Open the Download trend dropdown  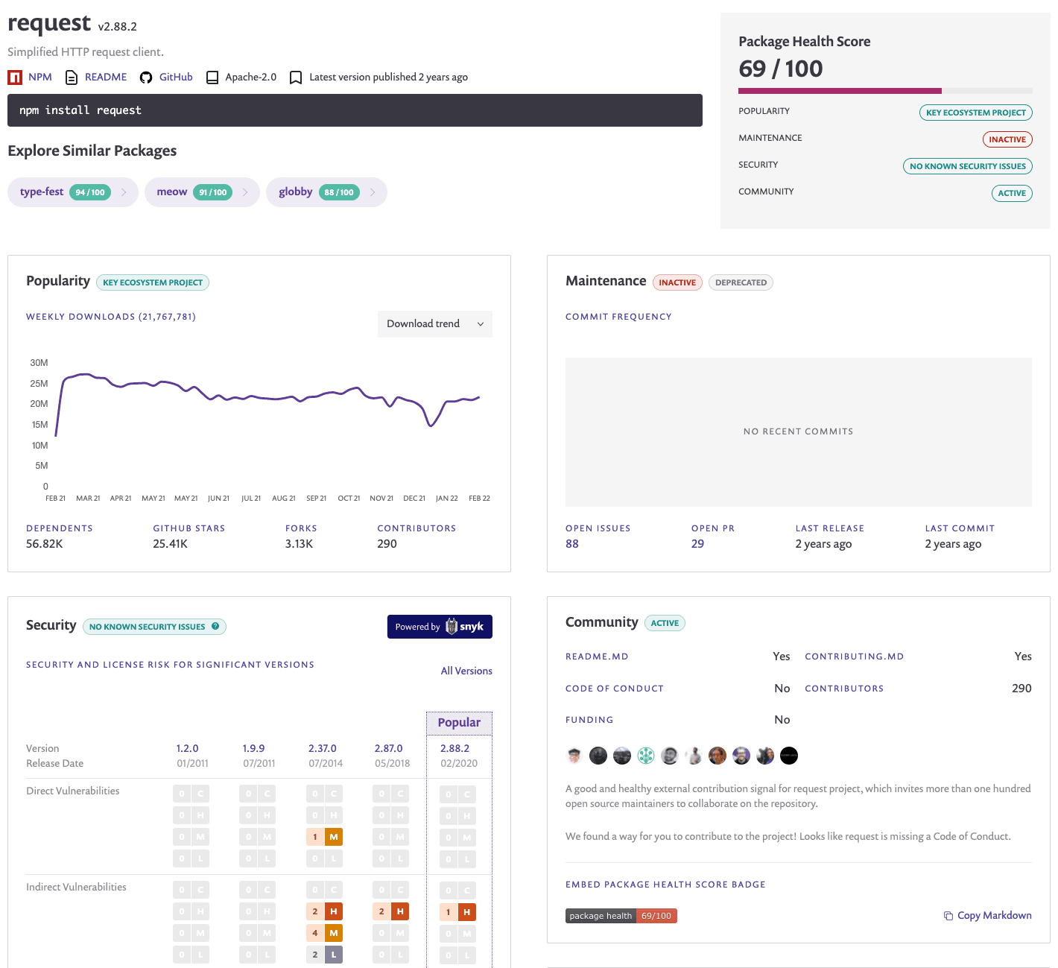tap(435, 324)
